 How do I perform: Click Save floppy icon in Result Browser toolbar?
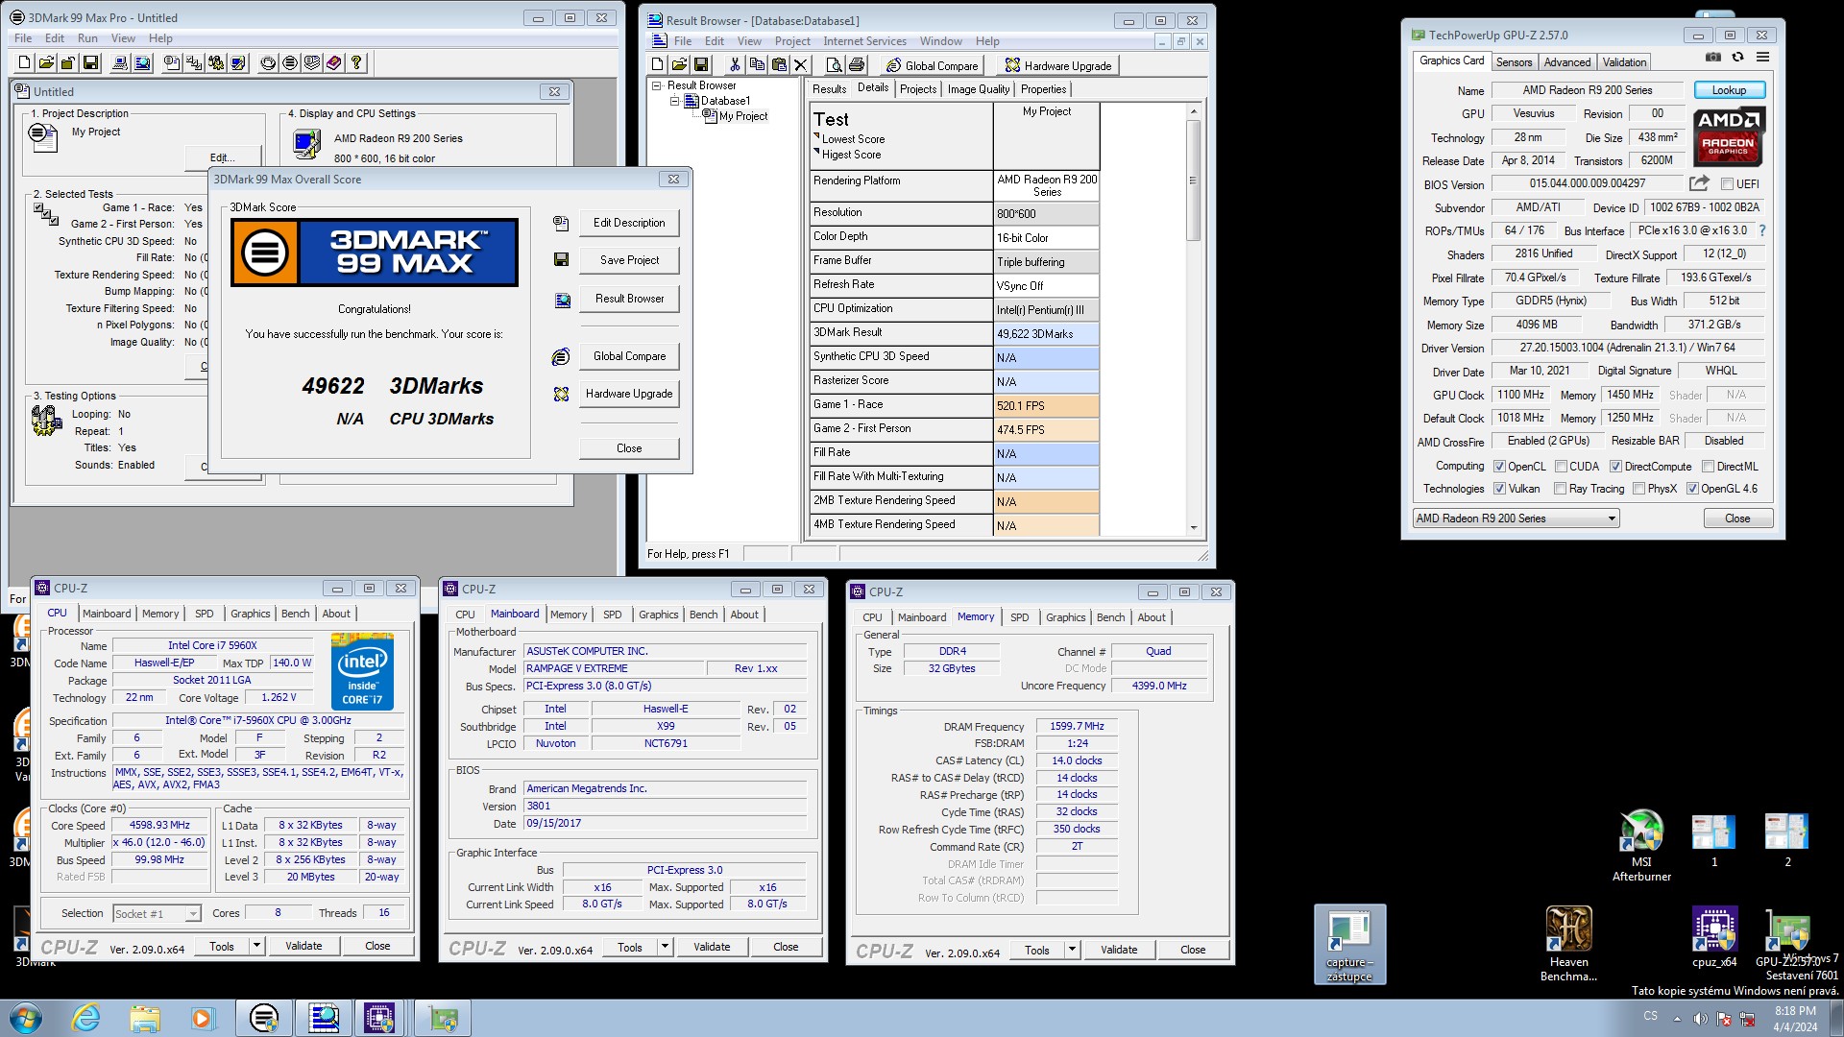(701, 65)
